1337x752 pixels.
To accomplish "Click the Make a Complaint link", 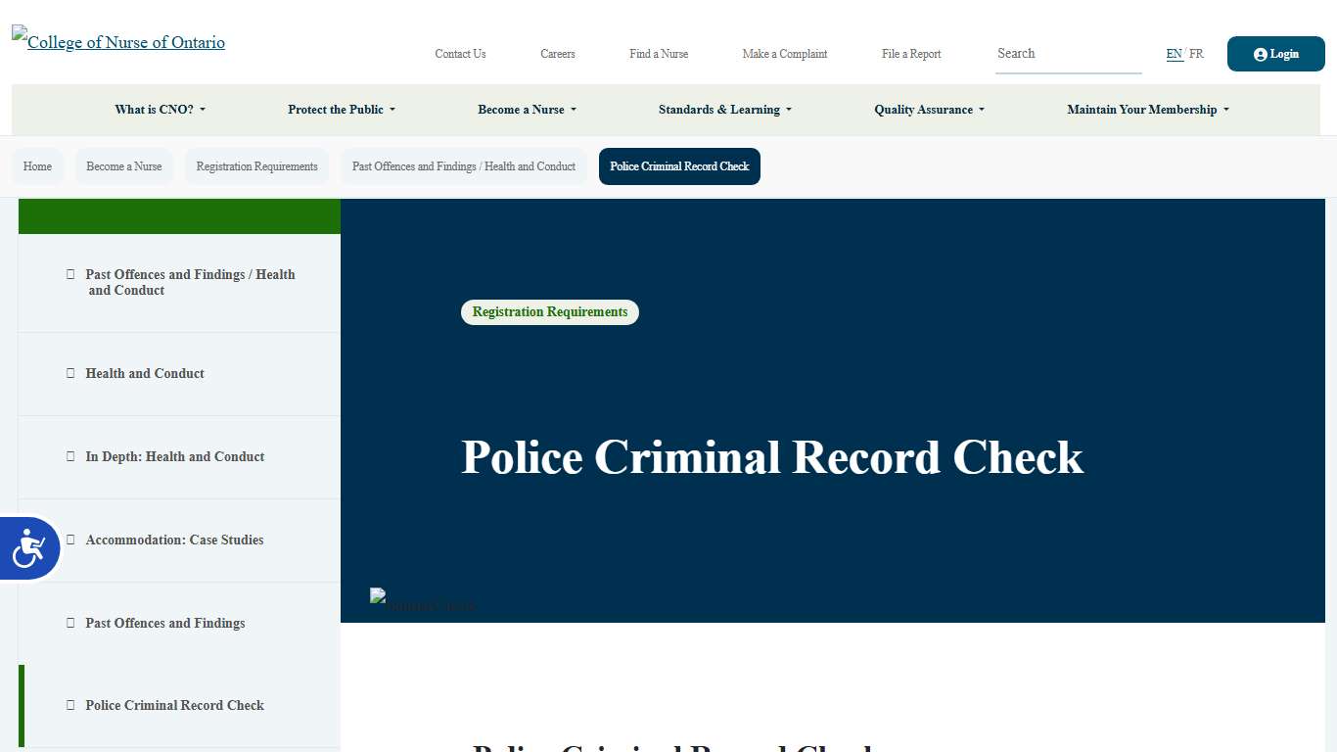I will coord(784,54).
